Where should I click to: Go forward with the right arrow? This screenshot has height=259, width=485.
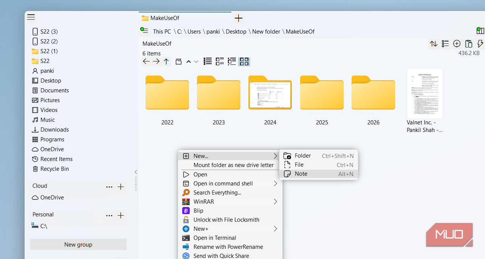pyautogui.click(x=156, y=61)
